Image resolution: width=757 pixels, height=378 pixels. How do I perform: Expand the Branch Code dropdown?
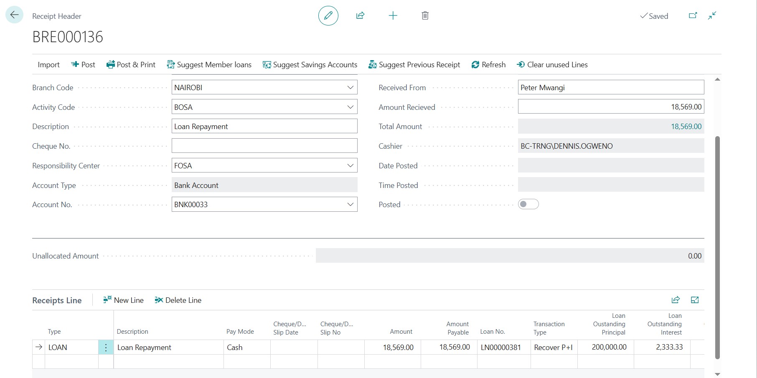coord(350,88)
